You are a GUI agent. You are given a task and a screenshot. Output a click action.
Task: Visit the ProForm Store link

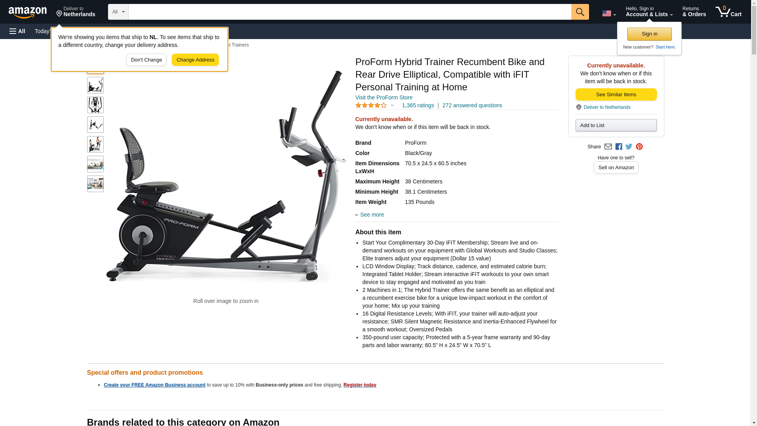coord(384,97)
